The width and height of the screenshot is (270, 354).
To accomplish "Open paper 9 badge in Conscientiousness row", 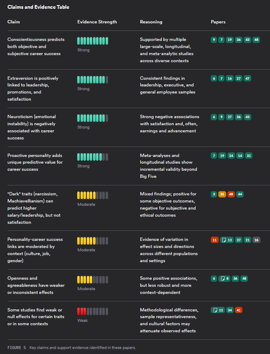I will (x=214, y=40).
